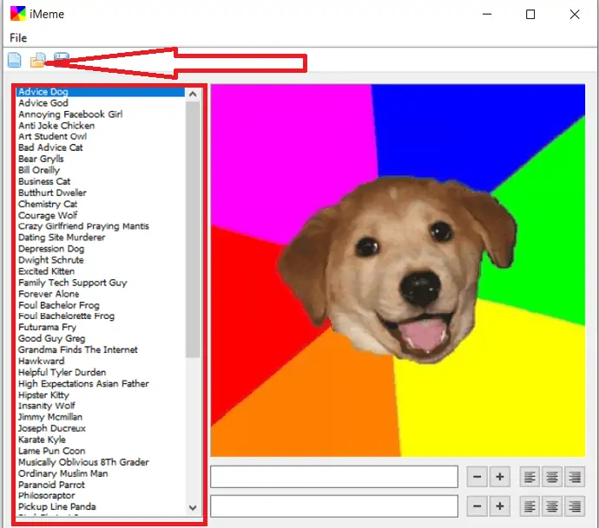This screenshot has width=599, height=528.
Task: Increase top text size with plus button
Action: 500,476
